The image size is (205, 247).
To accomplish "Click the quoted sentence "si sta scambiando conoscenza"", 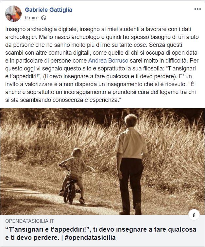I will (x=63, y=100).
